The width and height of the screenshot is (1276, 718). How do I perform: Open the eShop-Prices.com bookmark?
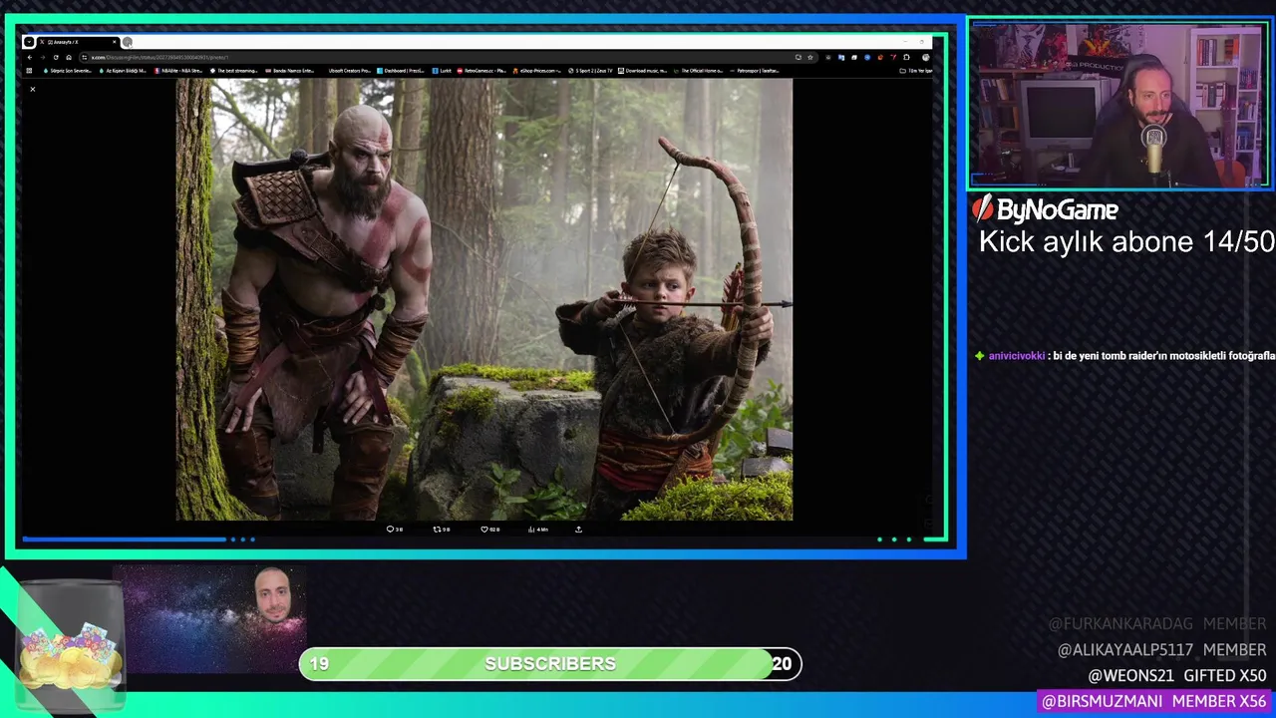point(538,71)
